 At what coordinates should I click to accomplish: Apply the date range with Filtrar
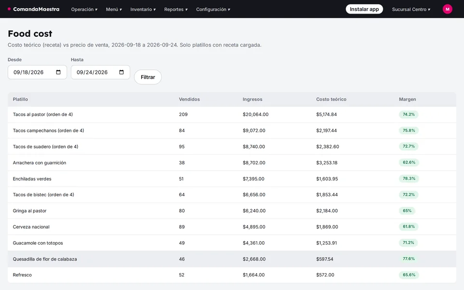pos(148,77)
